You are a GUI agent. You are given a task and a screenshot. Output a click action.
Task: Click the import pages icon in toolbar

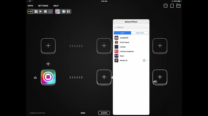tap(64, 12)
